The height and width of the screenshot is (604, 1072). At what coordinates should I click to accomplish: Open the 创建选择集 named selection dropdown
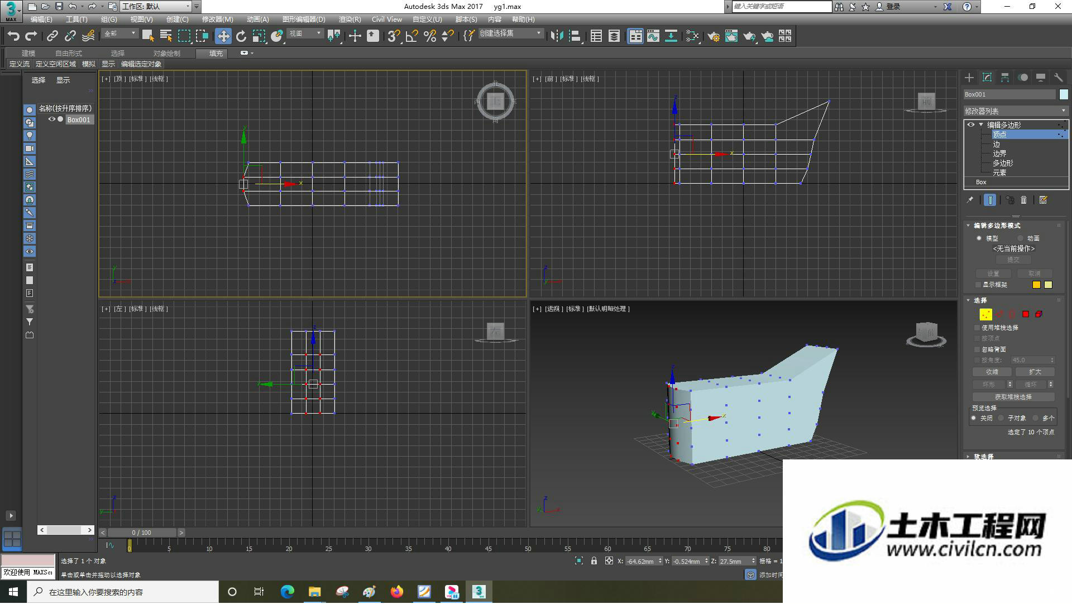[510, 34]
